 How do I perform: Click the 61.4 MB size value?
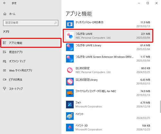click(x=145, y=45)
